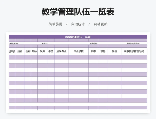The image size is (156, 119).
Task: Select the 职务 column header
Action: 103,51
